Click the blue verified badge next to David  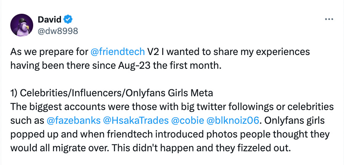(x=68, y=19)
